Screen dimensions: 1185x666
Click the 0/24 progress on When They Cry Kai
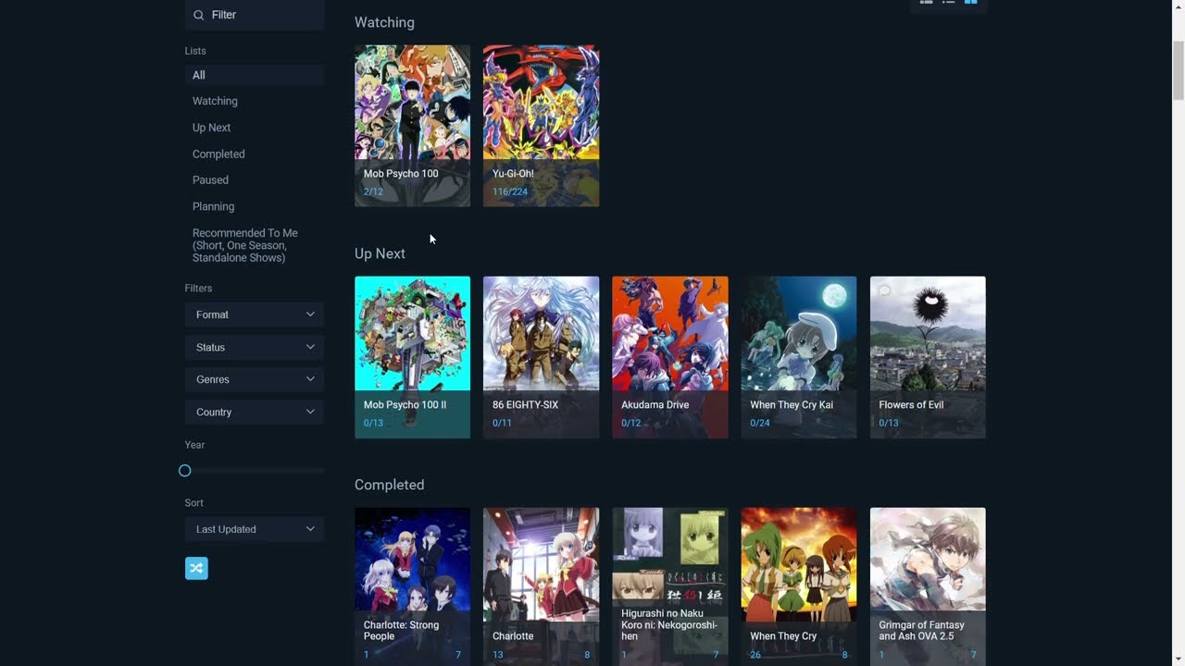click(x=760, y=424)
